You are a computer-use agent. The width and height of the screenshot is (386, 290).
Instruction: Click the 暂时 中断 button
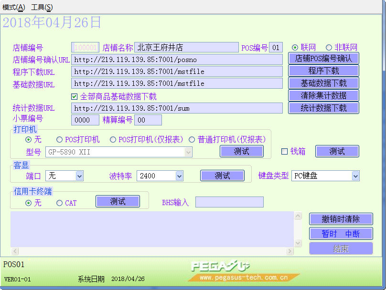point(341,233)
